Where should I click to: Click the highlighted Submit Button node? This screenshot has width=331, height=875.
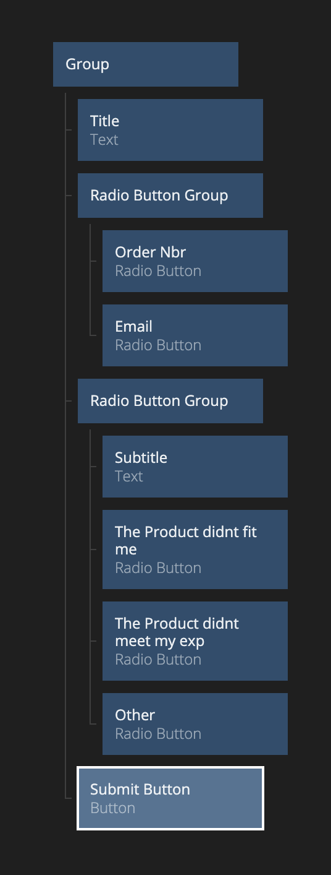(x=170, y=798)
